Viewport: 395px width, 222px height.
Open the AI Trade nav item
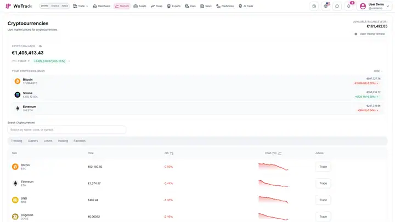(x=246, y=6)
